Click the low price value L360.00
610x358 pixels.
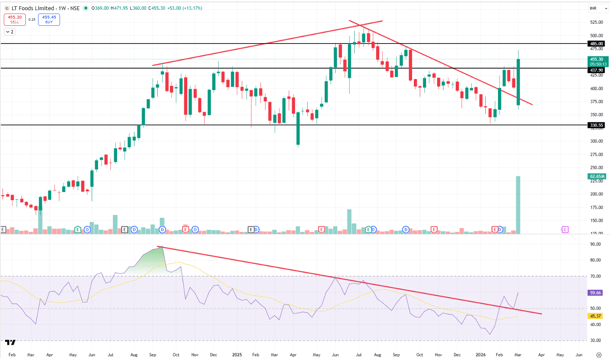138,8
